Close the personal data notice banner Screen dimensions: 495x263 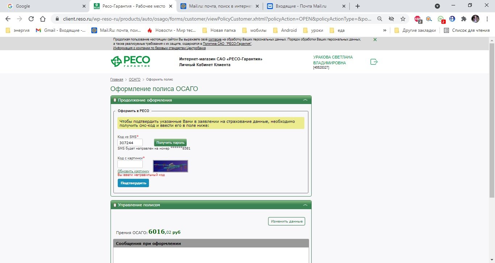(x=375, y=39)
